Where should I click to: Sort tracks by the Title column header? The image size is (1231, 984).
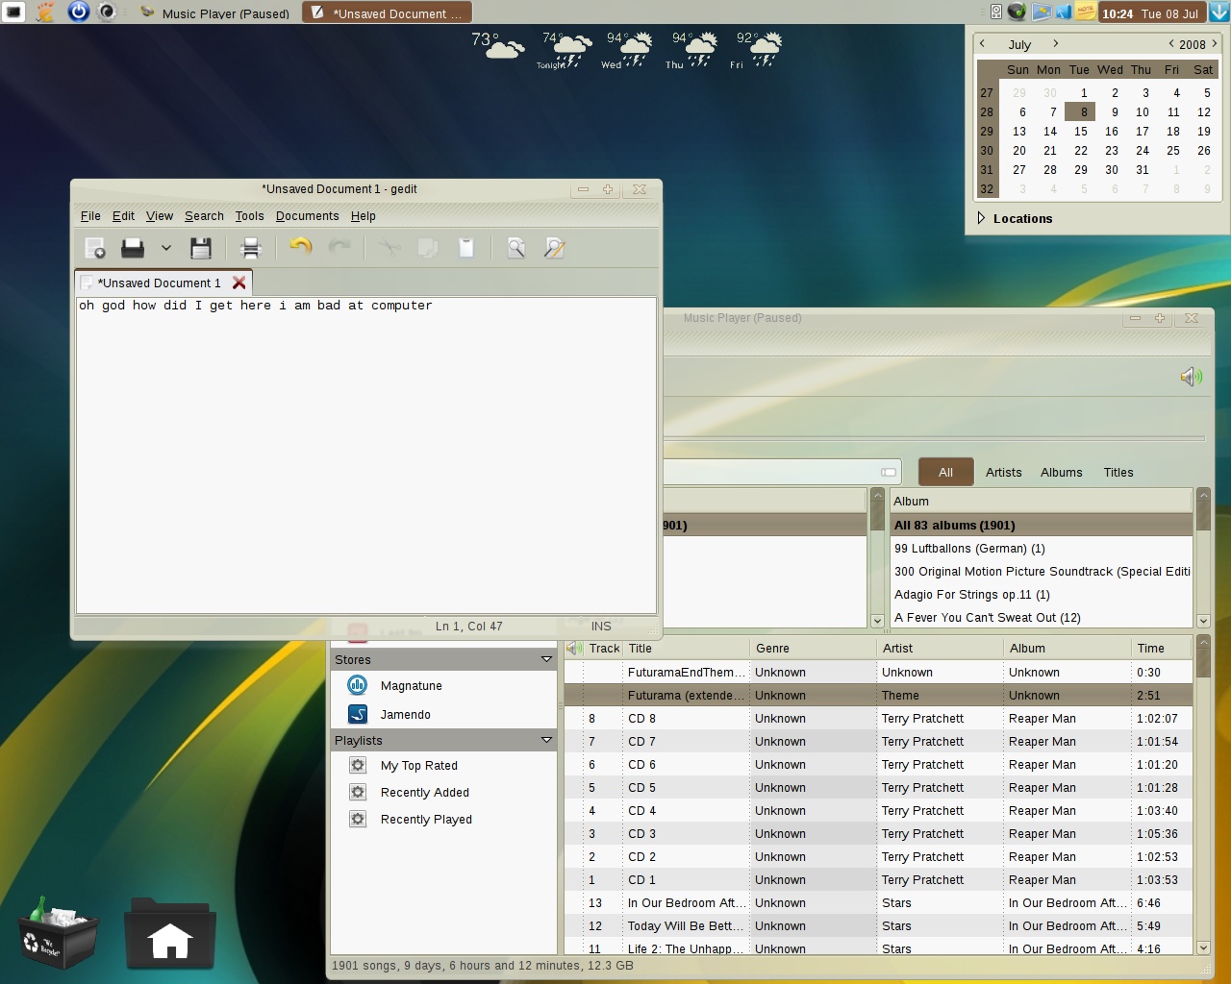[686, 648]
